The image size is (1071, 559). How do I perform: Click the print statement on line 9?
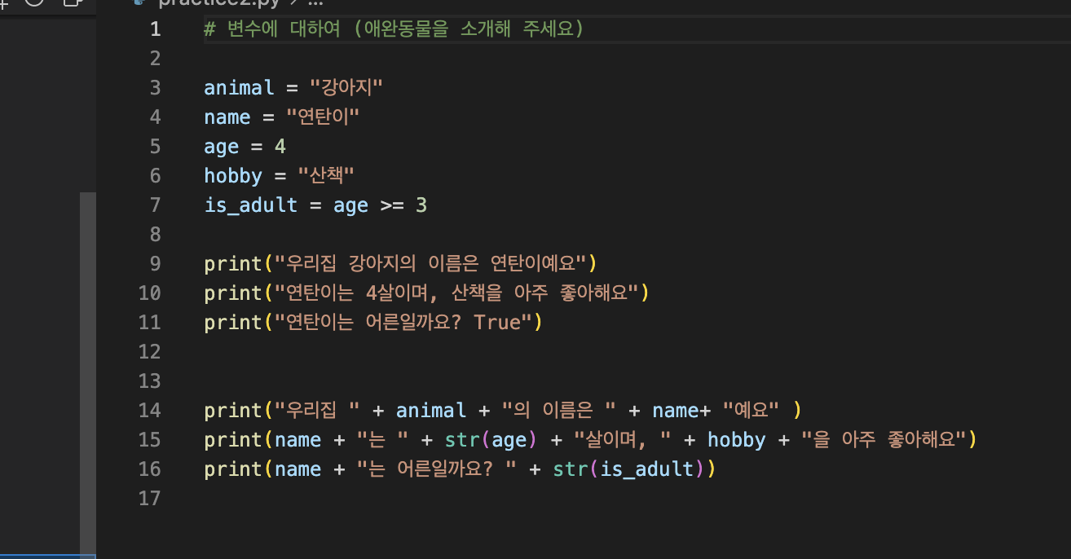click(400, 264)
